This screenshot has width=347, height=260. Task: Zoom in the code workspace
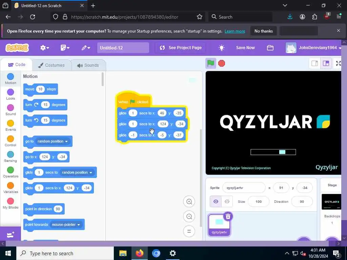click(x=189, y=202)
